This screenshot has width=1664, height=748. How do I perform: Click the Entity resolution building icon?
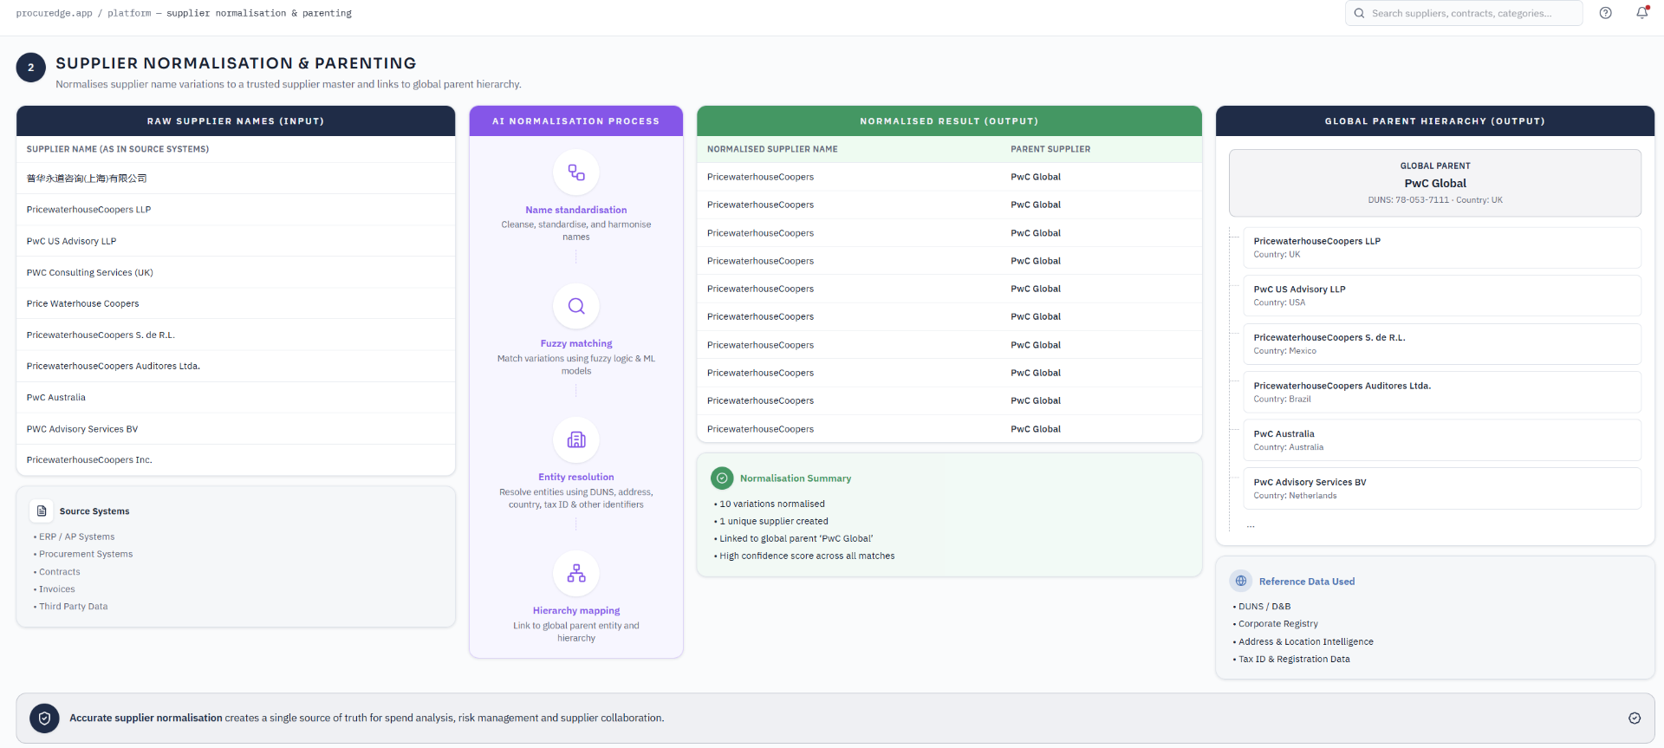tap(575, 439)
